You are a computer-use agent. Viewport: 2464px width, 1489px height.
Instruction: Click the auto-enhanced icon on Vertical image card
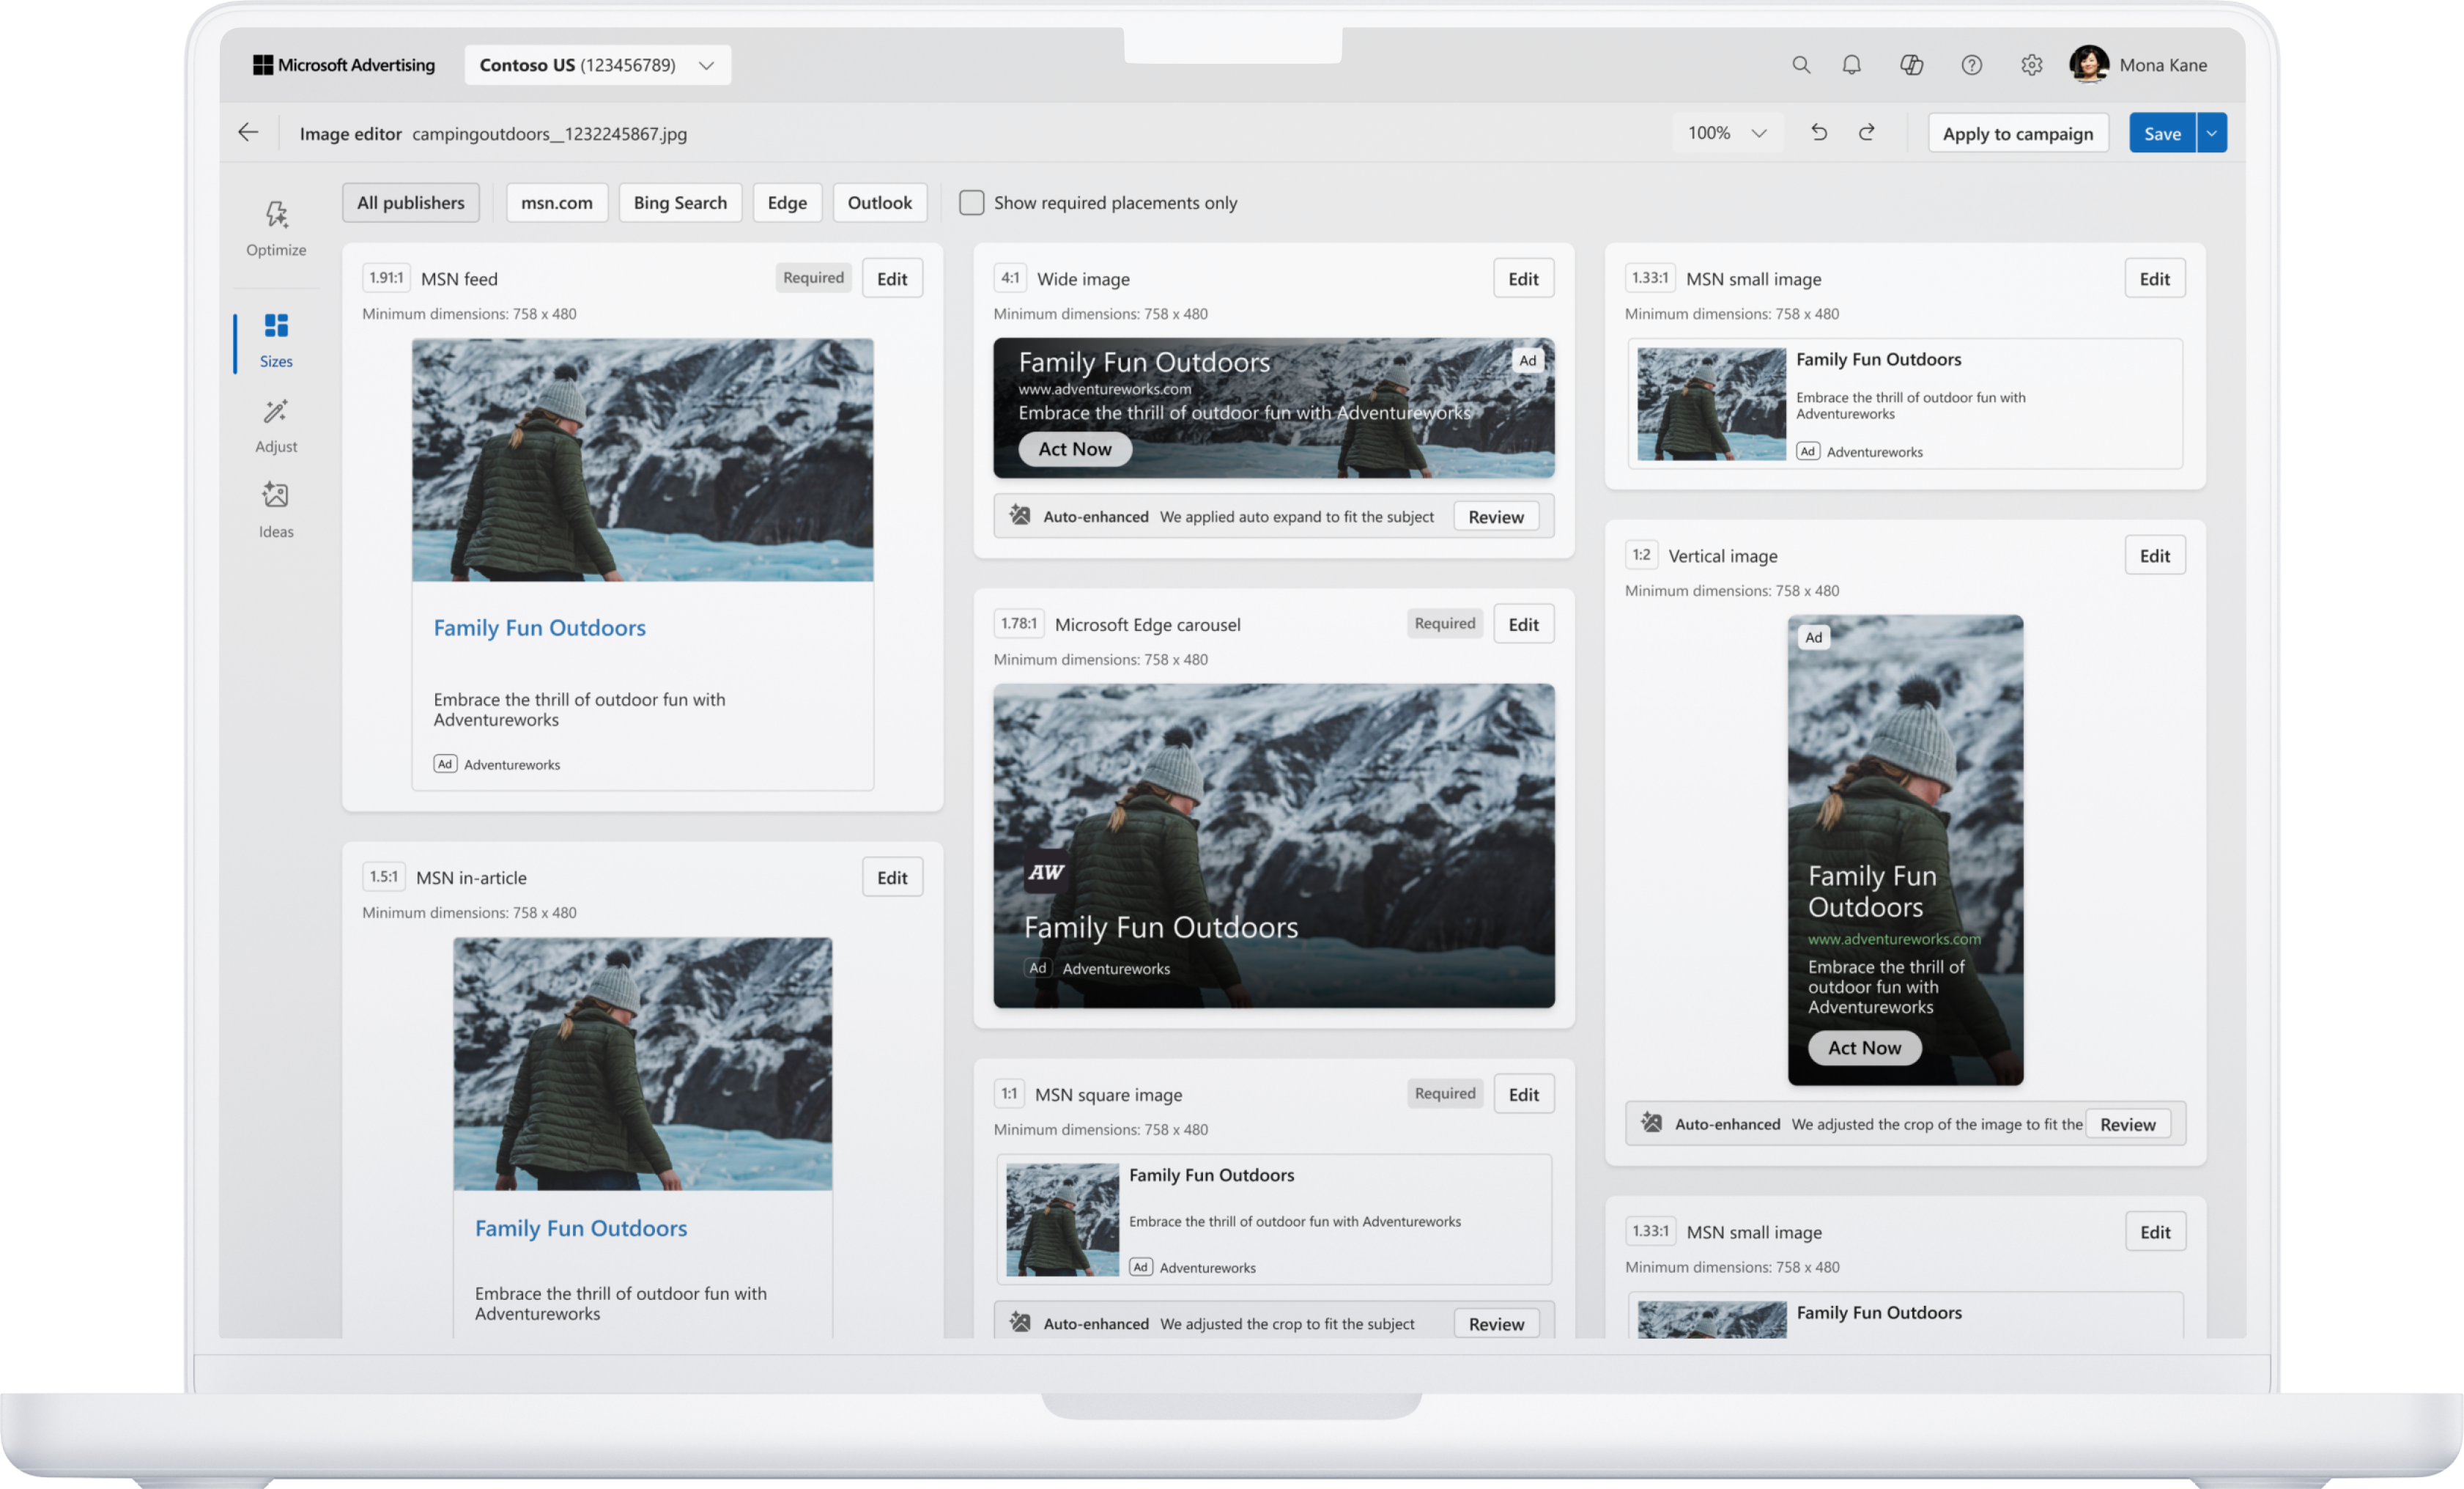pos(1651,1123)
